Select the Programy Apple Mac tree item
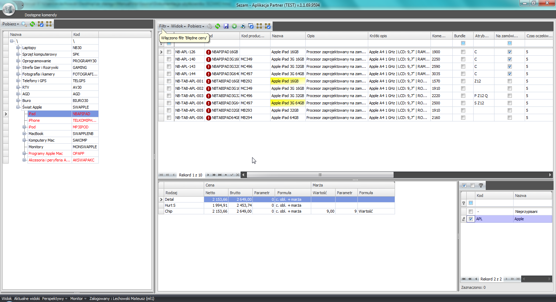Image resolution: width=556 pixels, height=302 pixels. 46,153
